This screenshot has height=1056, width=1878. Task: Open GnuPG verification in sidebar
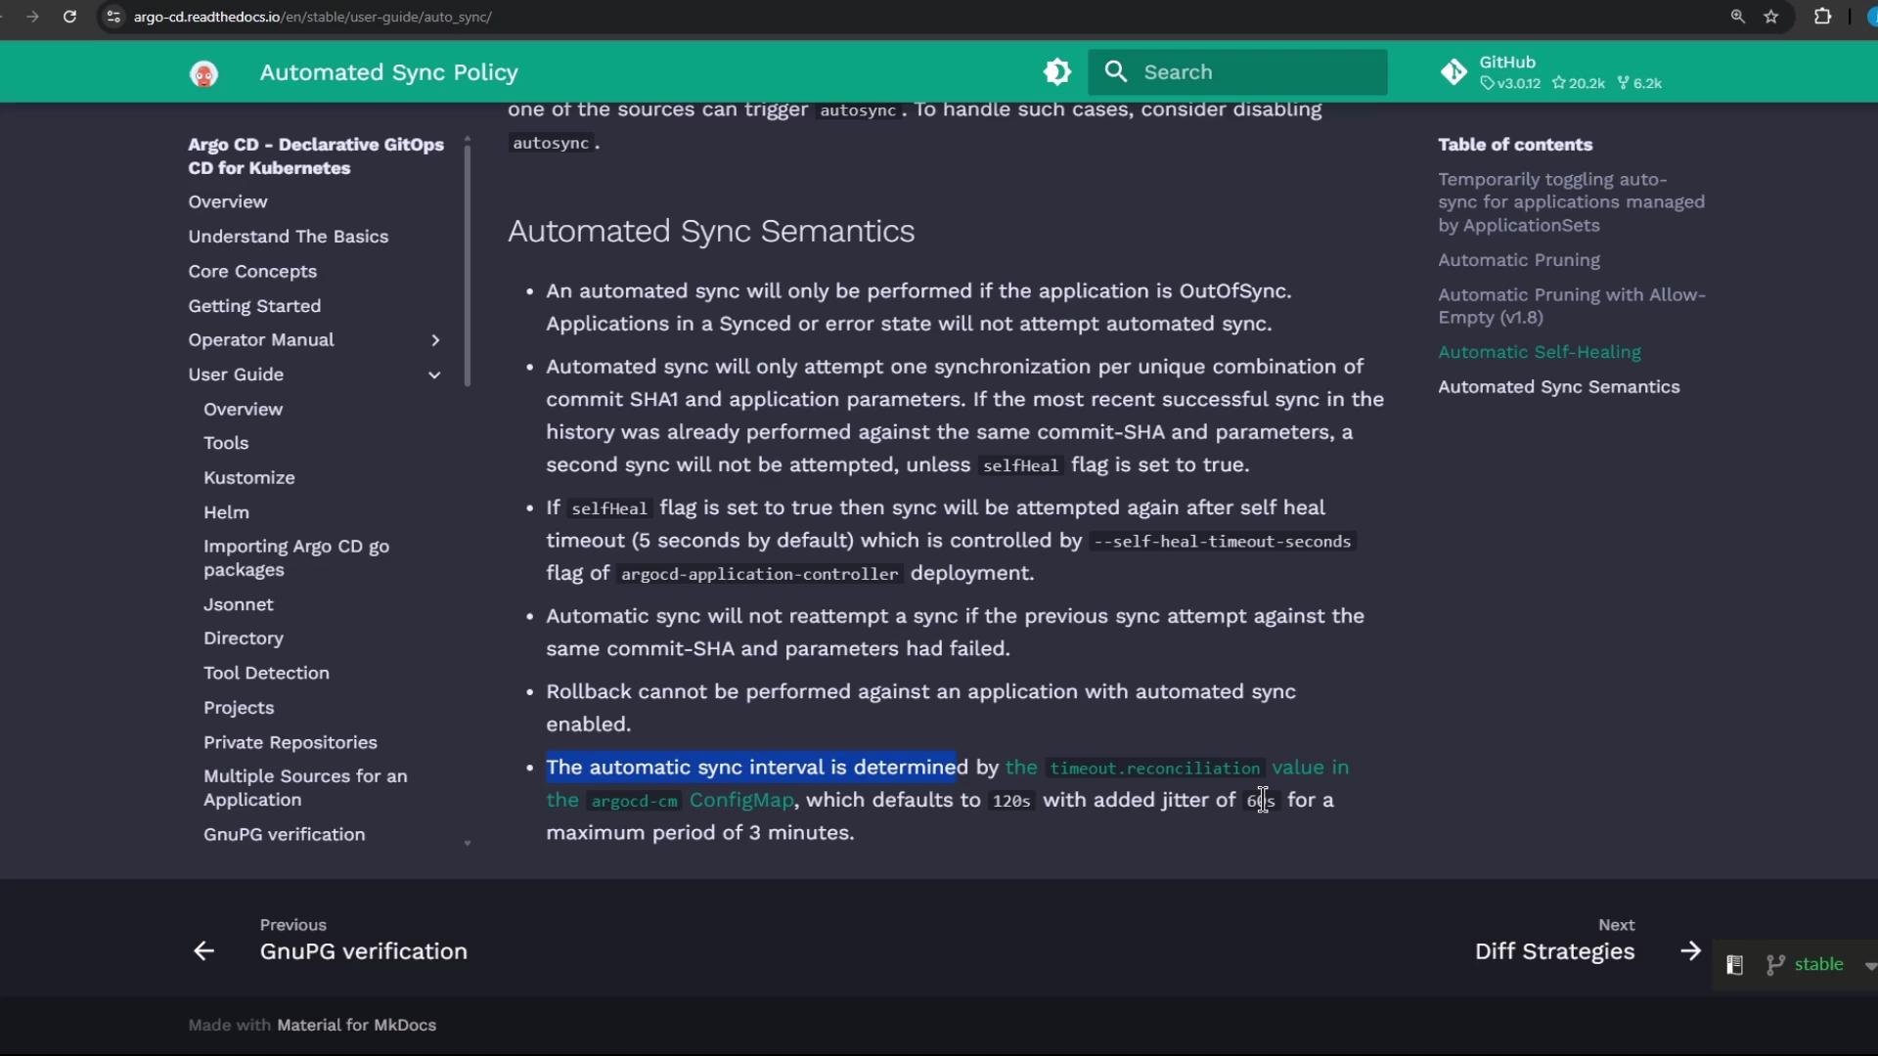coord(284,835)
